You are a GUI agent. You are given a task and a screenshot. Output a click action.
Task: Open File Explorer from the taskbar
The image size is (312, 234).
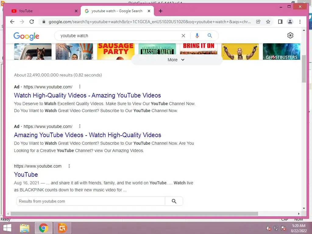click(24, 228)
